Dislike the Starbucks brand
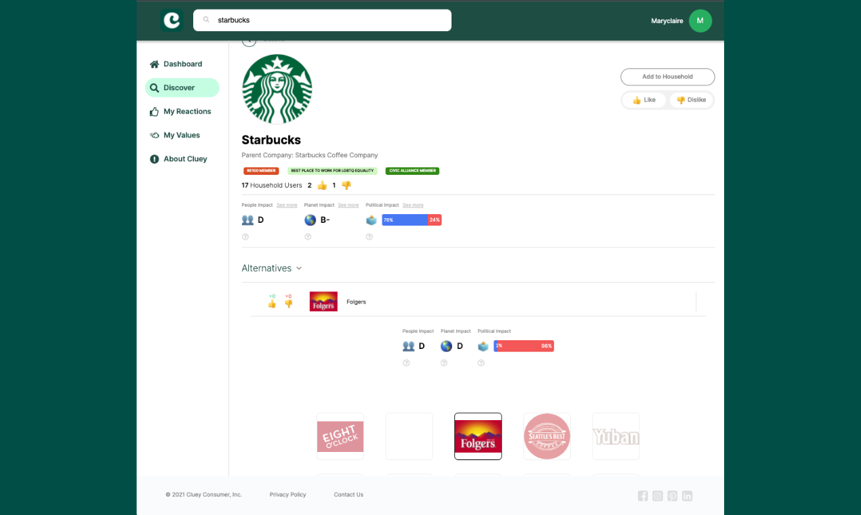 tap(691, 100)
